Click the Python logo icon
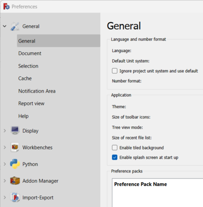This screenshot has height=207, width=203. [x=15, y=164]
